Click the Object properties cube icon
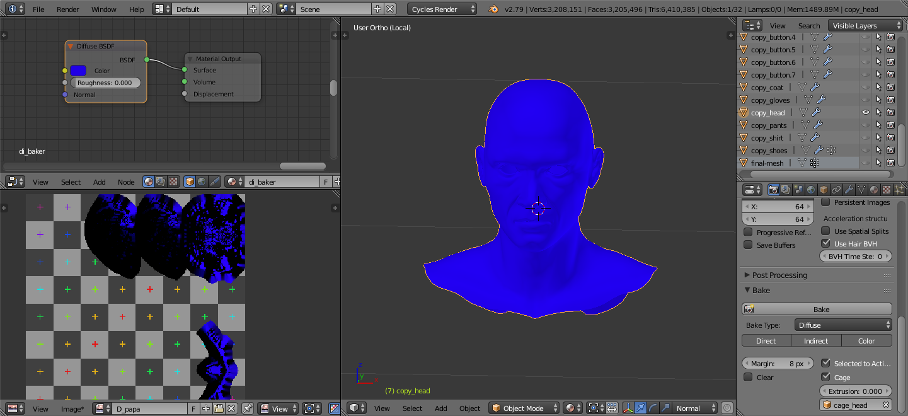 pyautogui.click(x=824, y=189)
